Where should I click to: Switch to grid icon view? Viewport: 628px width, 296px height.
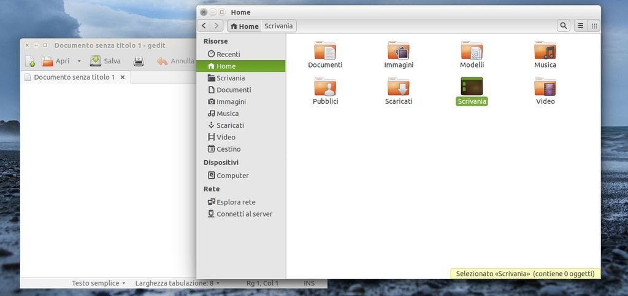tap(594, 26)
